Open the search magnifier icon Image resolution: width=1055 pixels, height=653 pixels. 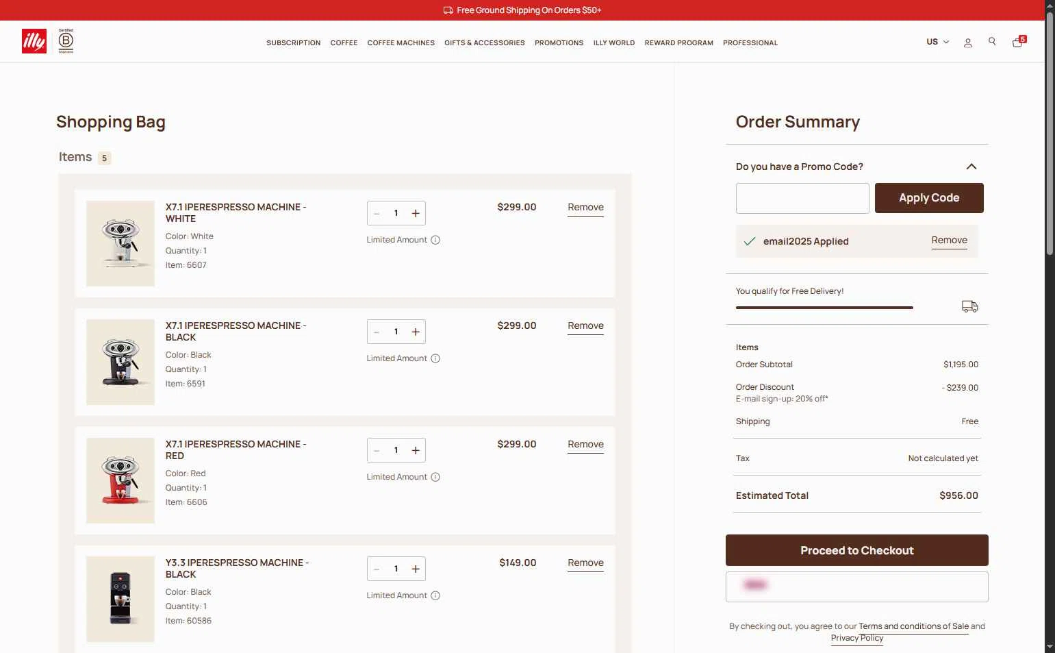(992, 42)
